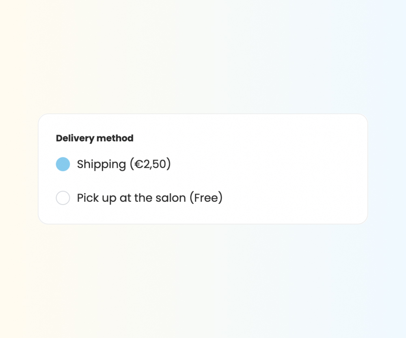Click the word 'Delivery' in the heading
This screenshot has width=406, height=338.
pos(74,138)
